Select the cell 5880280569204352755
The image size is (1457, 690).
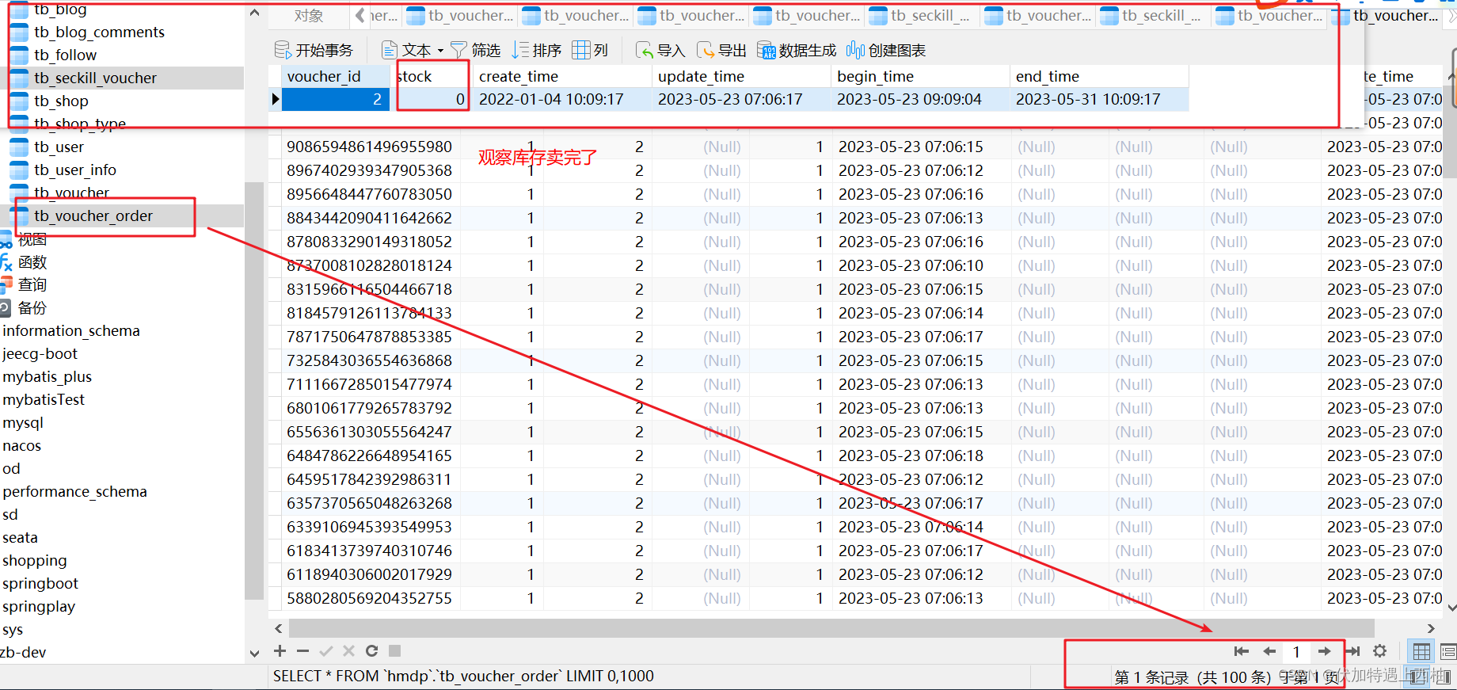point(369,598)
